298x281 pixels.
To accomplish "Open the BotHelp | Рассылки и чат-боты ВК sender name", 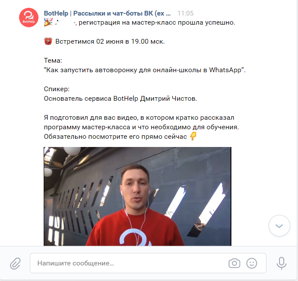I will (x=107, y=13).
